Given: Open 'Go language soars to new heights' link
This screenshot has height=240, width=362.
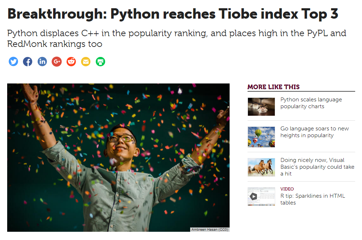Looking at the screenshot, I should pyautogui.click(x=314, y=132).
